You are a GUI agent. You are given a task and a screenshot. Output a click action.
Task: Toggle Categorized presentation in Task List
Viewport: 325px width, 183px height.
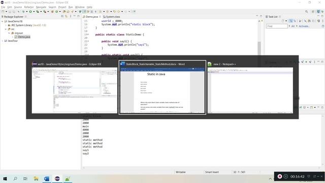click(x=291, y=21)
